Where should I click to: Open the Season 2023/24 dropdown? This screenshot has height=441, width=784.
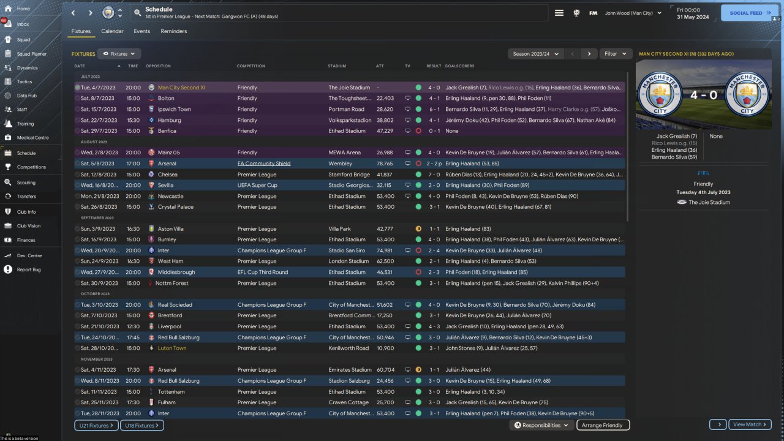click(536, 54)
